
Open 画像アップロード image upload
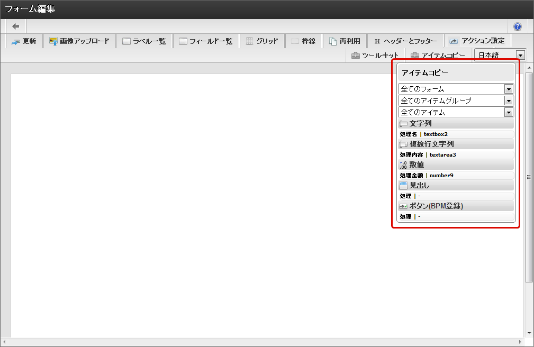79,41
